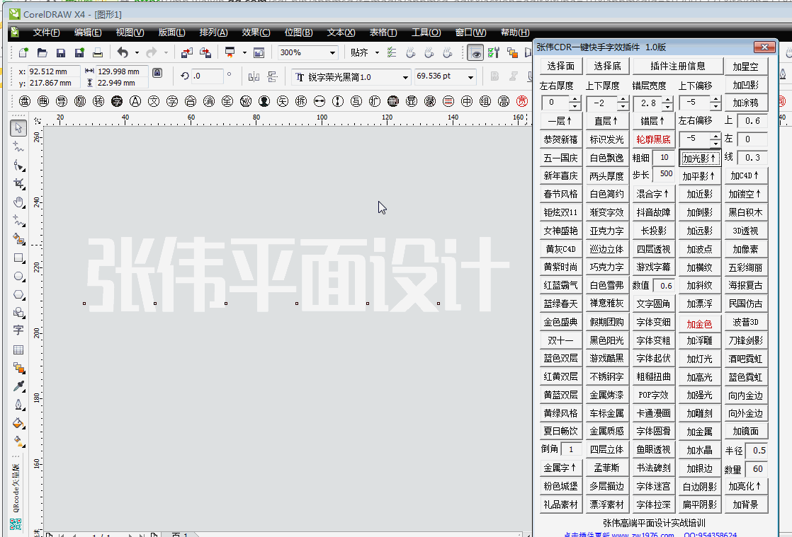
Task: Click the Open folder icon
Action: pyautogui.click(x=42, y=52)
